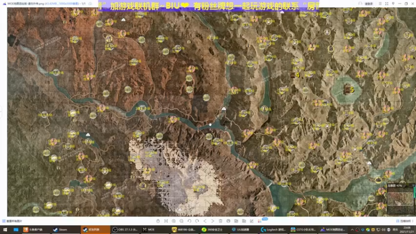Screen dimensions: 416x234
Task: Click the print icon in viewer toolbar
Action: [228, 221]
